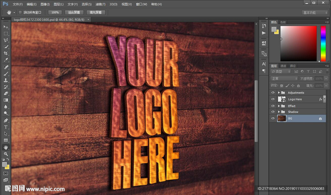The width and height of the screenshot is (331, 195).
Task: Open the blend mode dropdown
Action: tap(284, 78)
